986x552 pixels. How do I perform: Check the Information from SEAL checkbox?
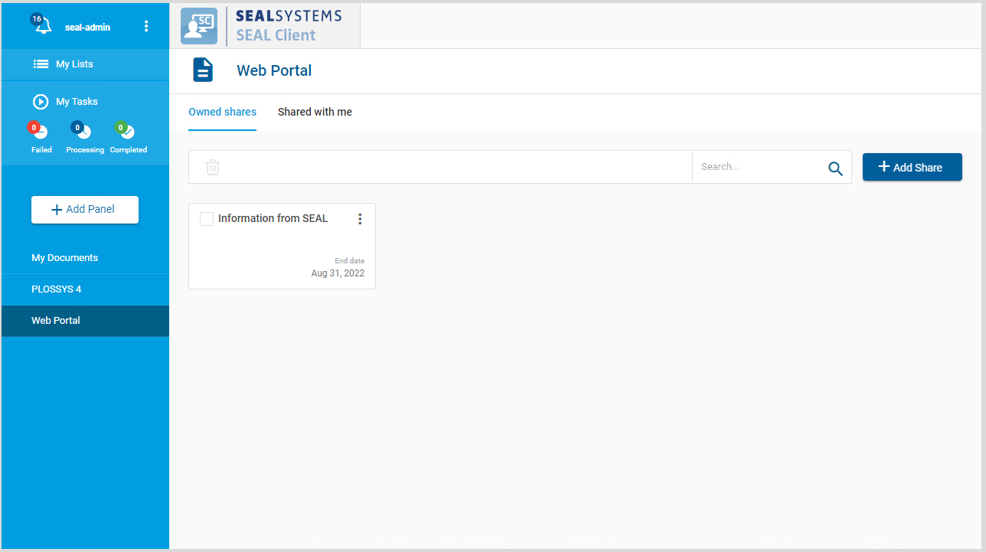(207, 219)
